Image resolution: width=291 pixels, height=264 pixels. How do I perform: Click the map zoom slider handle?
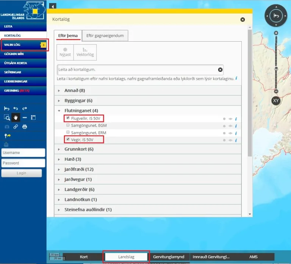pyautogui.click(x=276, y=68)
